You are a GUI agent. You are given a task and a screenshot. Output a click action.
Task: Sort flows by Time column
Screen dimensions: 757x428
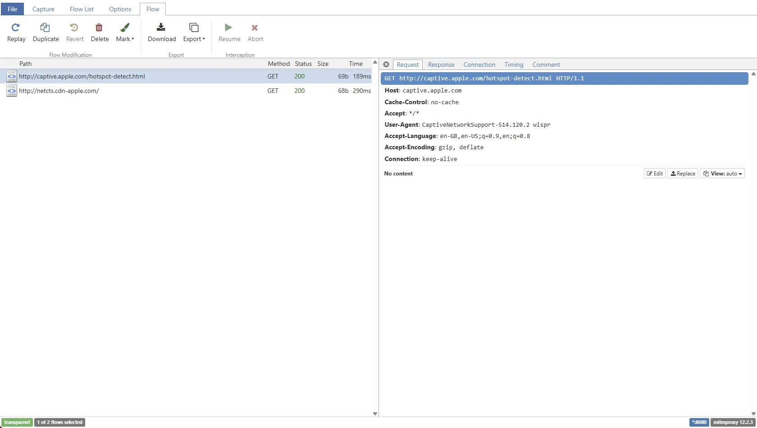tap(356, 64)
